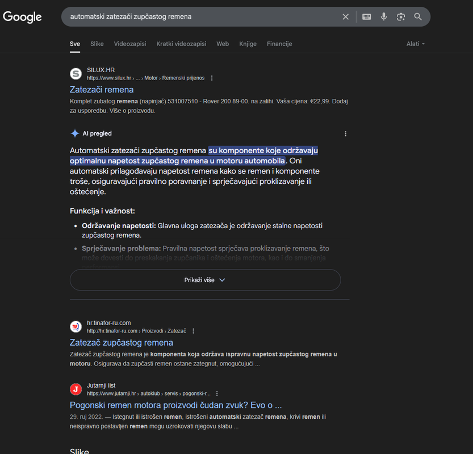Click the SILUX.HR site name
This screenshot has height=454, width=473.
[x=101, y=70]
